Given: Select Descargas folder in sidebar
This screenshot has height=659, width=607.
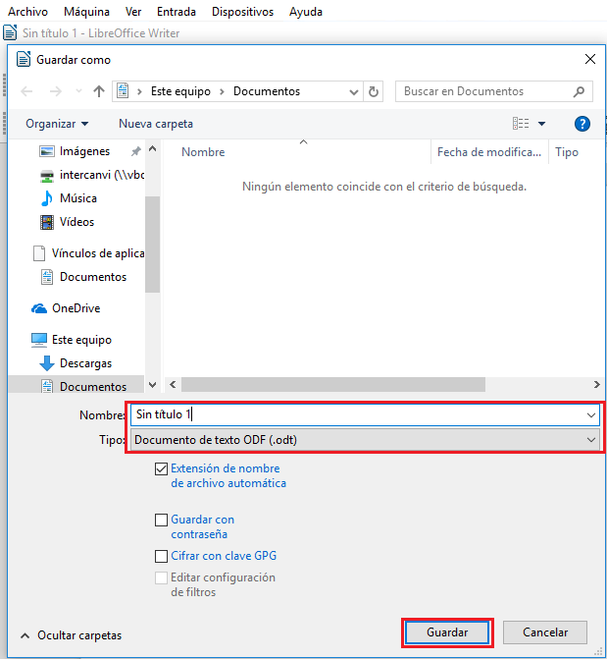Looking at the screenshot, I should tap(85, 363).
